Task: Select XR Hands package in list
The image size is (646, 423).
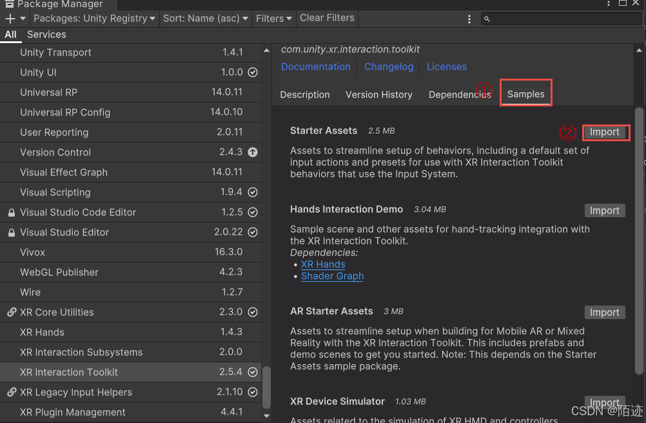Action: [131, 332]
